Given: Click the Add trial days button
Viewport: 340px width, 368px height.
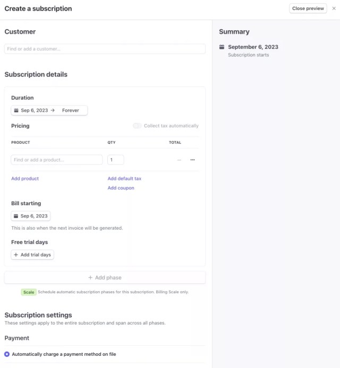Looking at the screenshot, I should point(32,255).
